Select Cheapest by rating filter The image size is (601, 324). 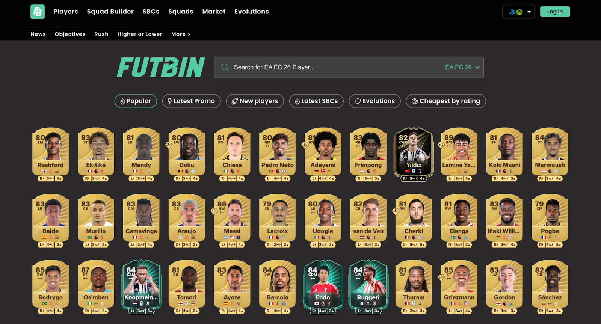pos(445,101)
